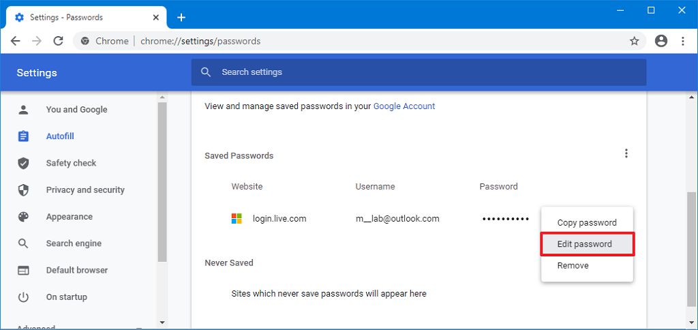The image size is (698, 330).
Task: Select Remove from the password menu
Action: [573, 265]
